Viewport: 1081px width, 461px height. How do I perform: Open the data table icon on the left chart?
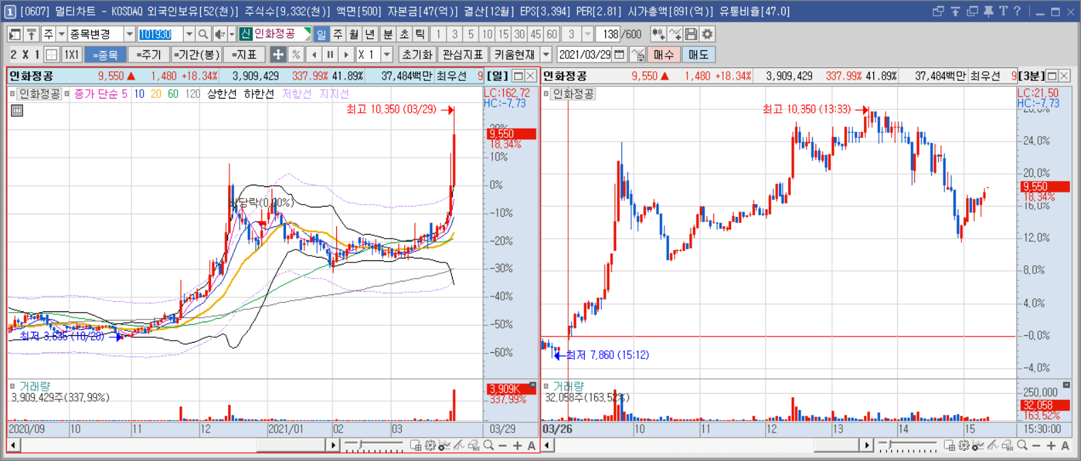(x=17, y=110)
